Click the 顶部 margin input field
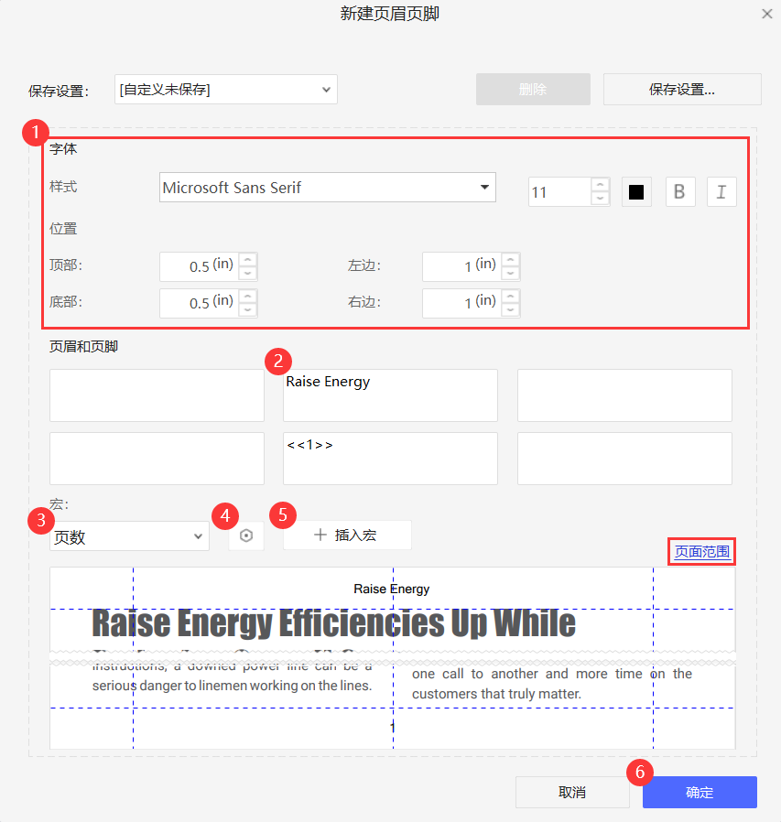The width and height of the screenshot is (781, 822). tap(200, 267)
